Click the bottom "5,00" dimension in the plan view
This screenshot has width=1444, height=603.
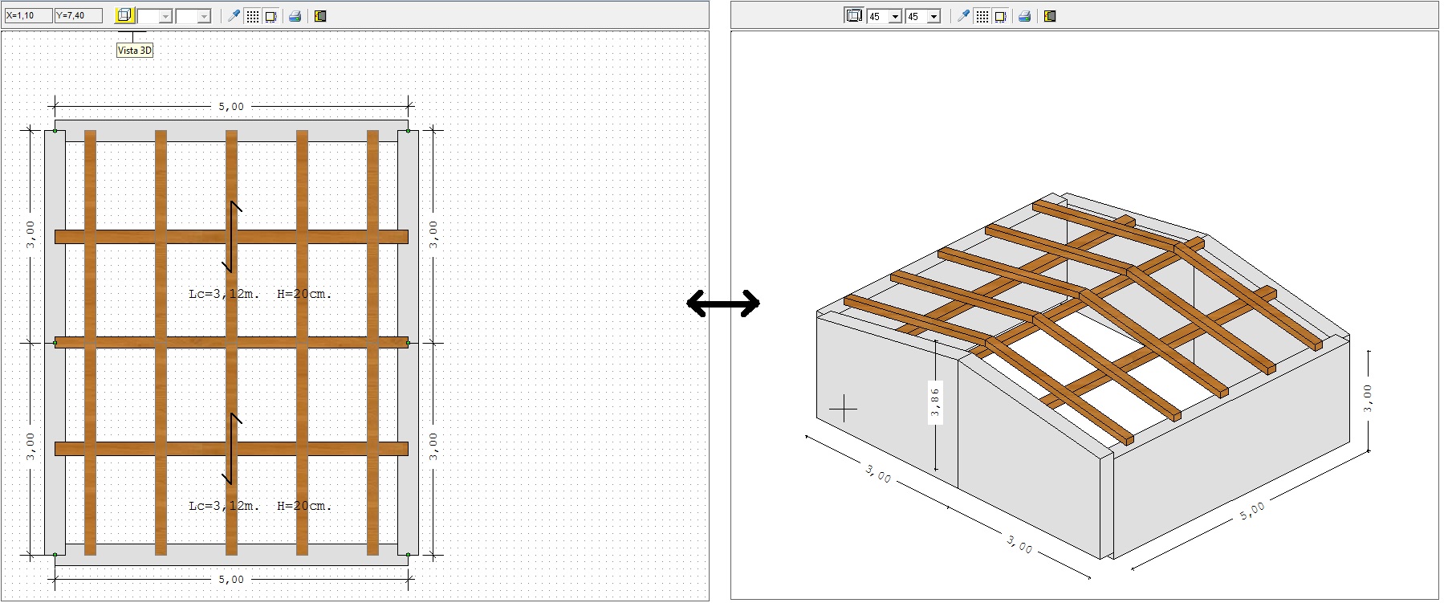pyautogui.click(x=231, y=579)
